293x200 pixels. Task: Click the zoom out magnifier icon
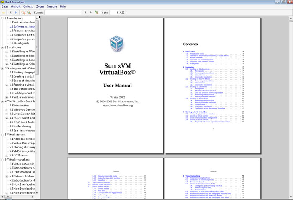tap(23, 13)
